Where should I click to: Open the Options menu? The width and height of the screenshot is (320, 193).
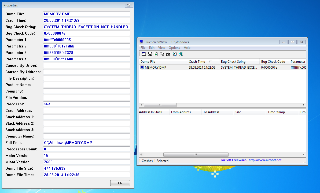(174, 48)
